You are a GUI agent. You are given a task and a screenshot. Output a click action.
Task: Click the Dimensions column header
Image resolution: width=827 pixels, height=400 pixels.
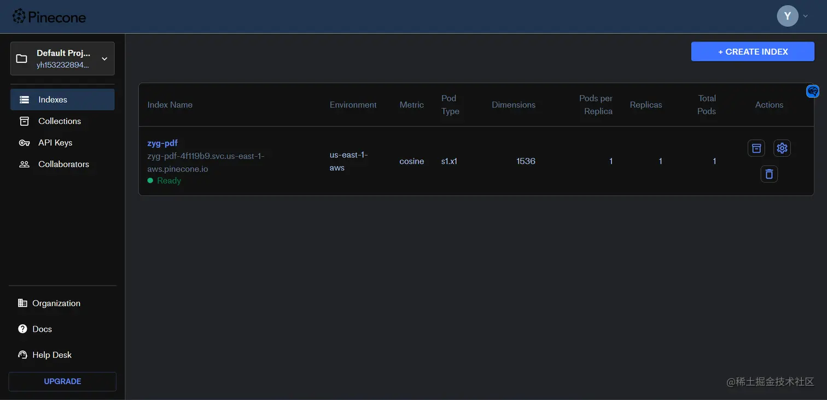(514, 105)
